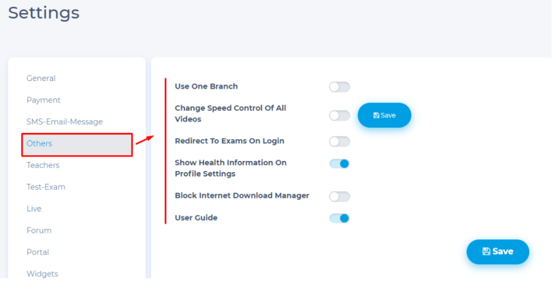
Task: Click the floppy disk icon on bottom Save
Action: pyautogui.click(x=486, y=251)
